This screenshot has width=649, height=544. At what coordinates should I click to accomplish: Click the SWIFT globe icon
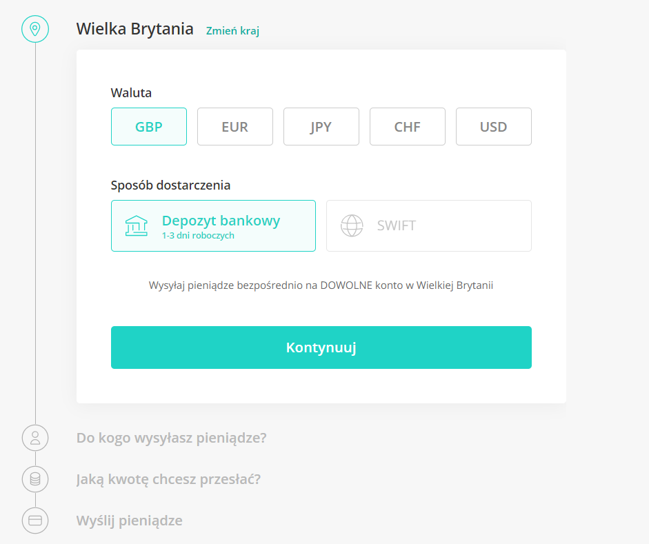[x=352, y=225]
